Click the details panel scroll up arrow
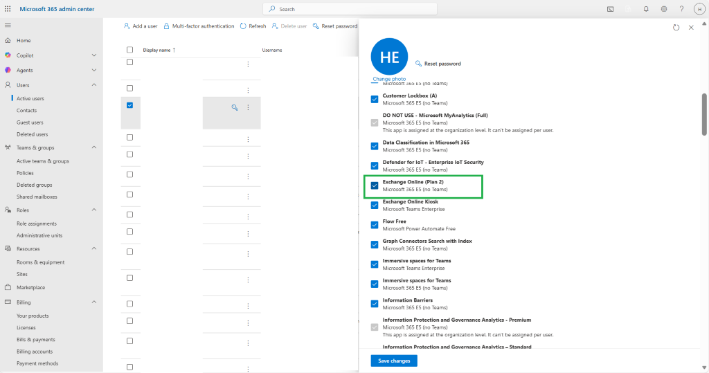Viewport: 709px width, 373px height. [704, 24]
